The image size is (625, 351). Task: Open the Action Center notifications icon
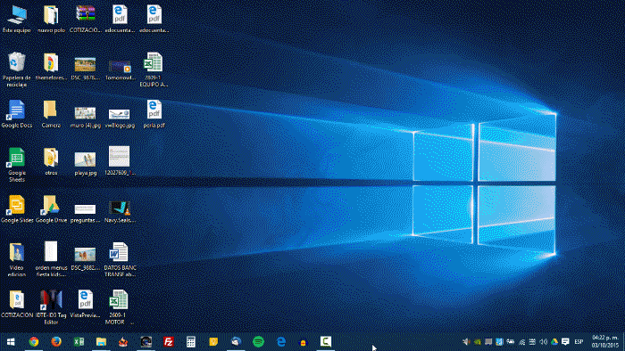(x=565, y=342)
